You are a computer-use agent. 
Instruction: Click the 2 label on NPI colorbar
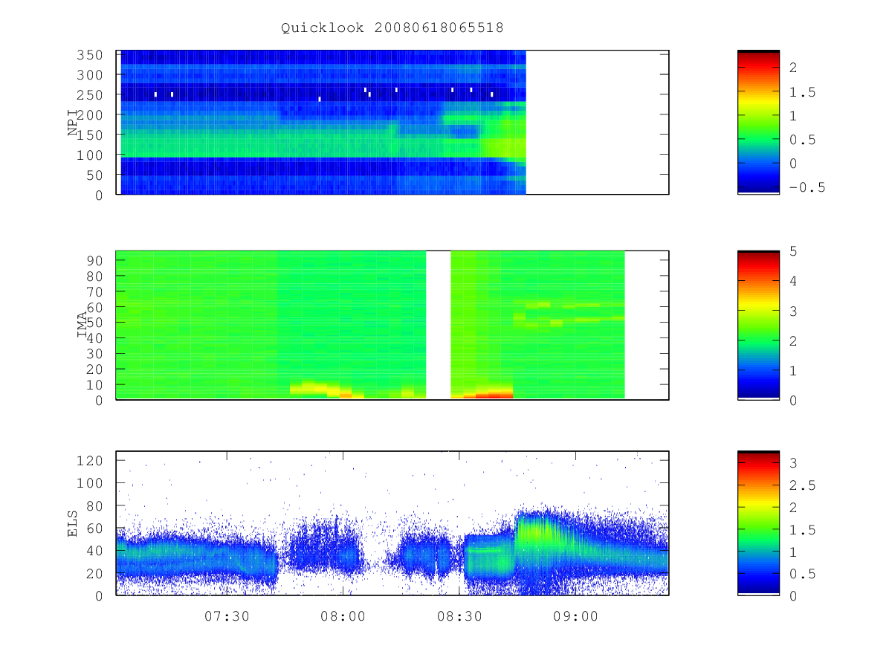tap(794, 68)
